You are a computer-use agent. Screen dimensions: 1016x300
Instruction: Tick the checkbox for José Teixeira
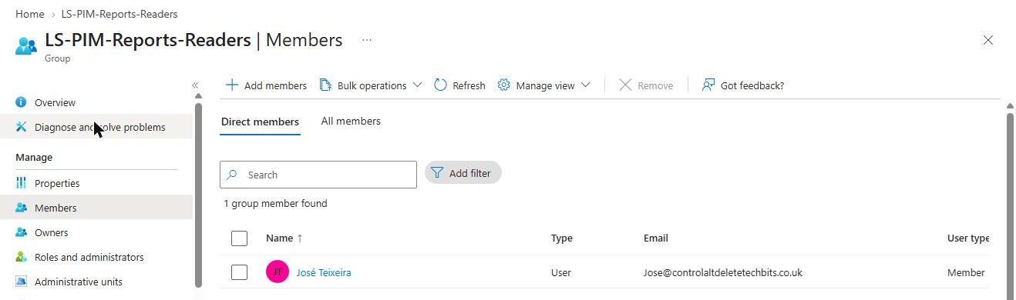point(239,272)
